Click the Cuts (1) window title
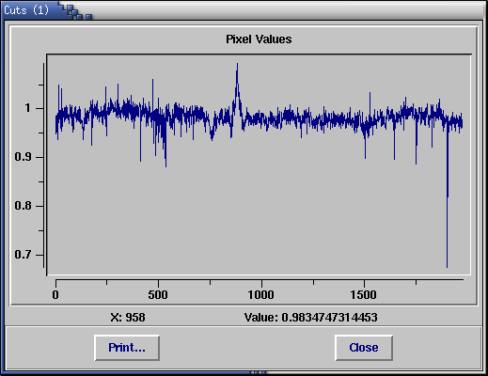The image size is (488, 376). tap(26, 10)
